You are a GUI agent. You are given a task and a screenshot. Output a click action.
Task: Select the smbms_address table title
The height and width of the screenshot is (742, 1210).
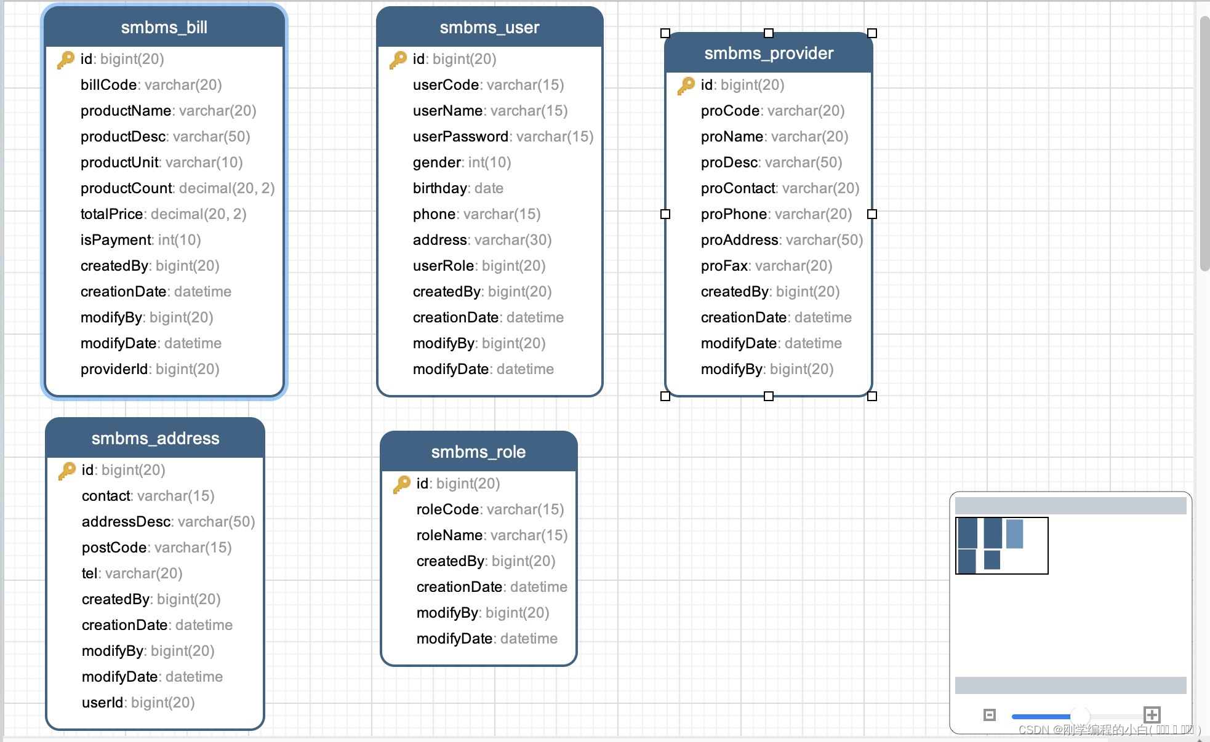(155, 439)
